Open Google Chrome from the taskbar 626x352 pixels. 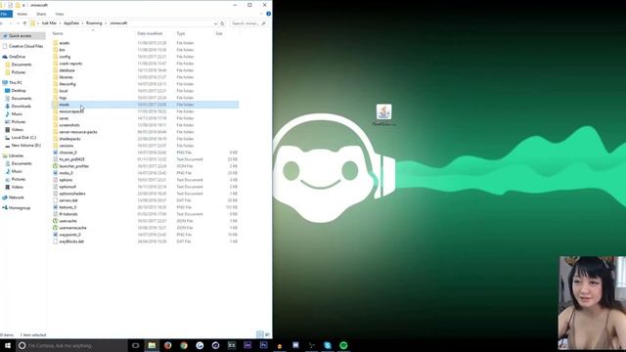[x=184, y=345]
